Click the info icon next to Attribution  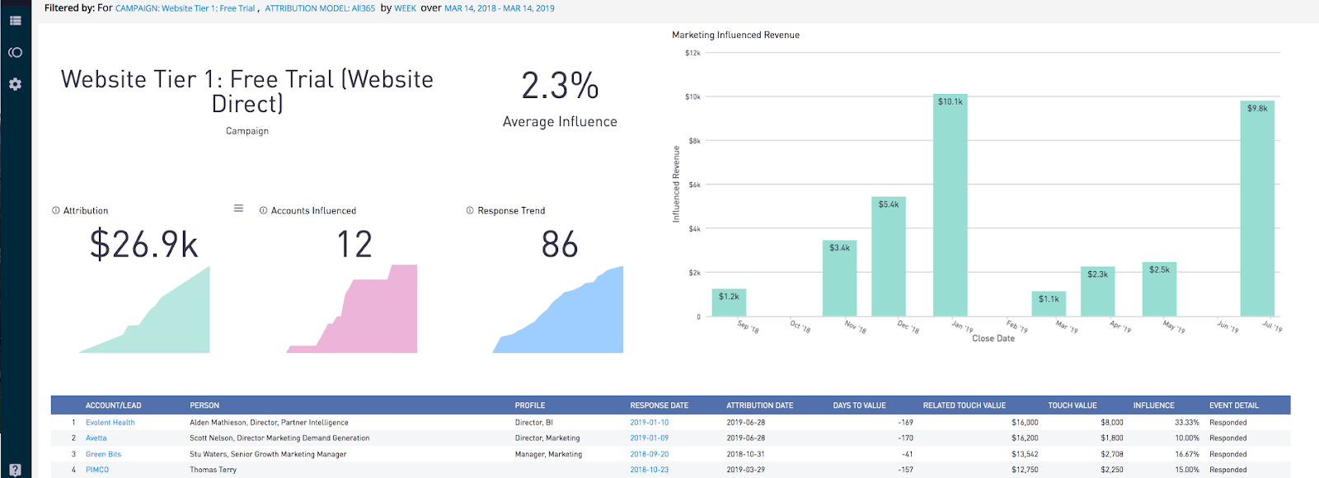click(x=56, y=210)
